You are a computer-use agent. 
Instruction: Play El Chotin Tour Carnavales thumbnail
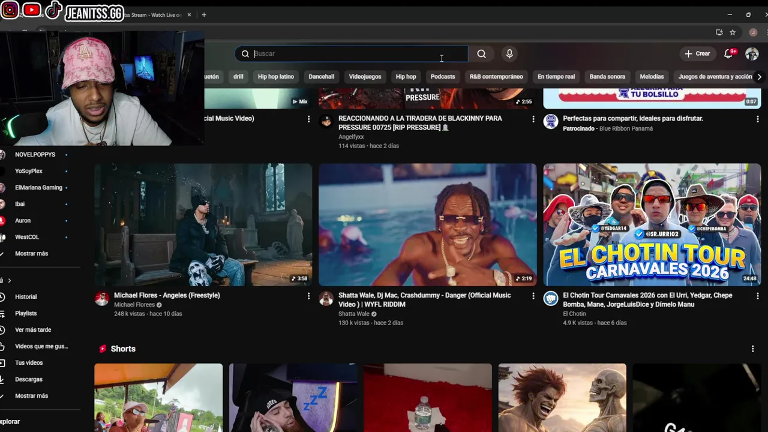pos(652,225)
